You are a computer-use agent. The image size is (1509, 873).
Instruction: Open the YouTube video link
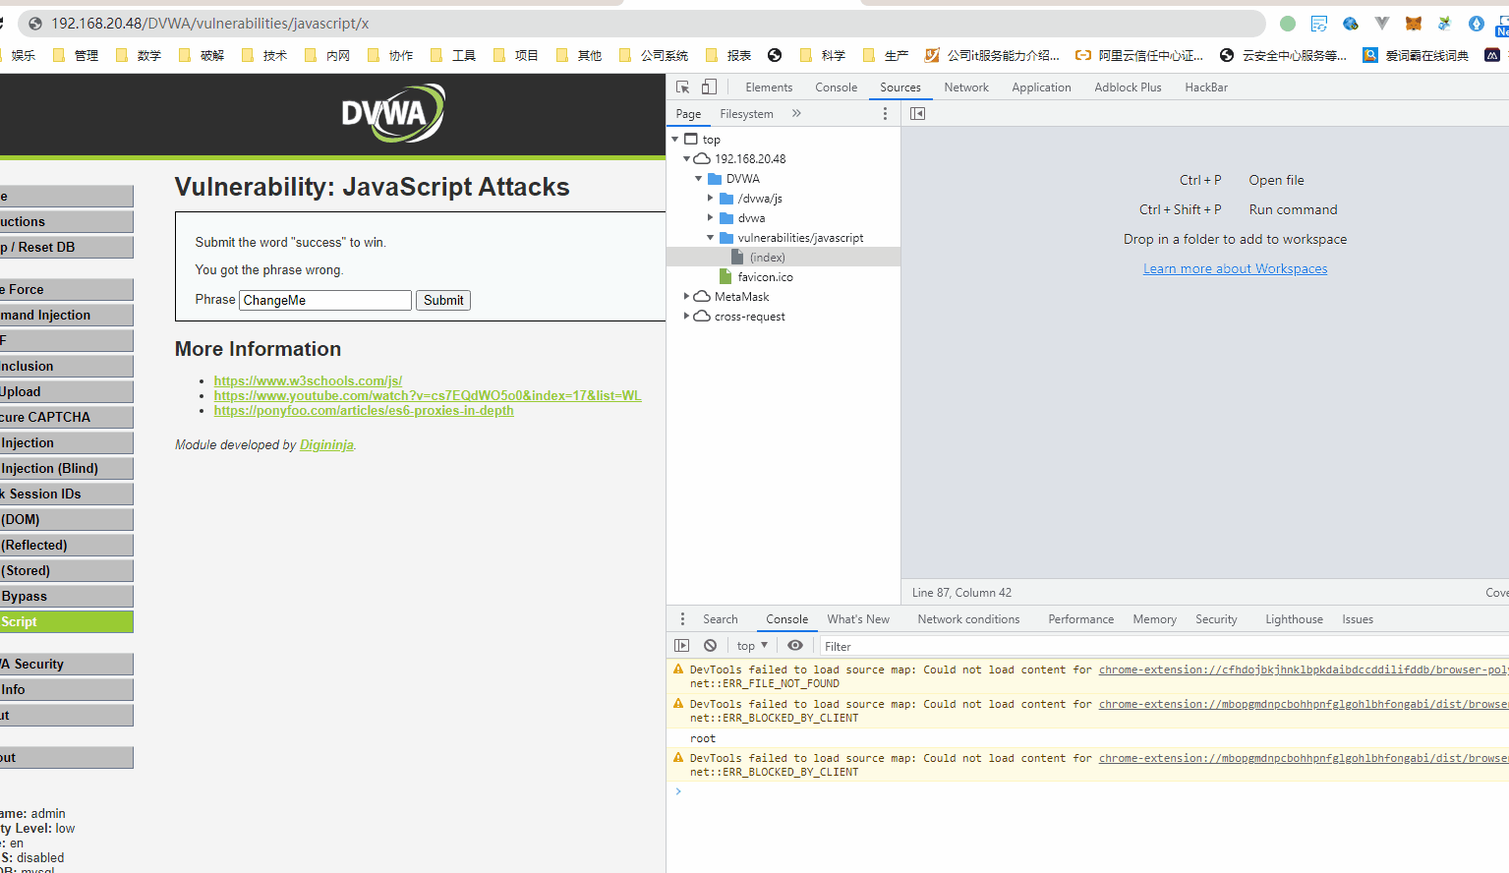[428, 395]
